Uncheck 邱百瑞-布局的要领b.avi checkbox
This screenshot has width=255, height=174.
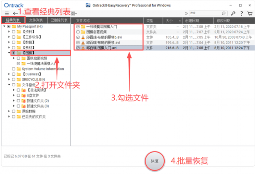(78, 37)
